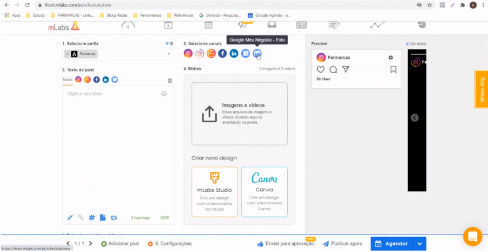Screen dimensions: 488x252
Task: Click the link icon below the text area
Action: [x=81, y=217]
